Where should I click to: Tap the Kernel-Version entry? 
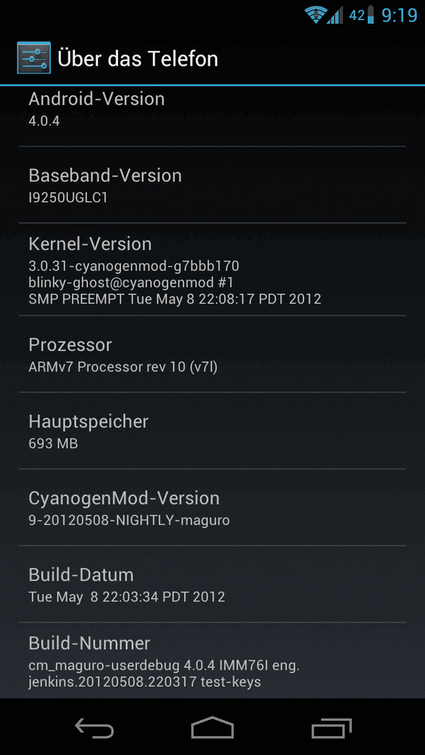[212, 270]
